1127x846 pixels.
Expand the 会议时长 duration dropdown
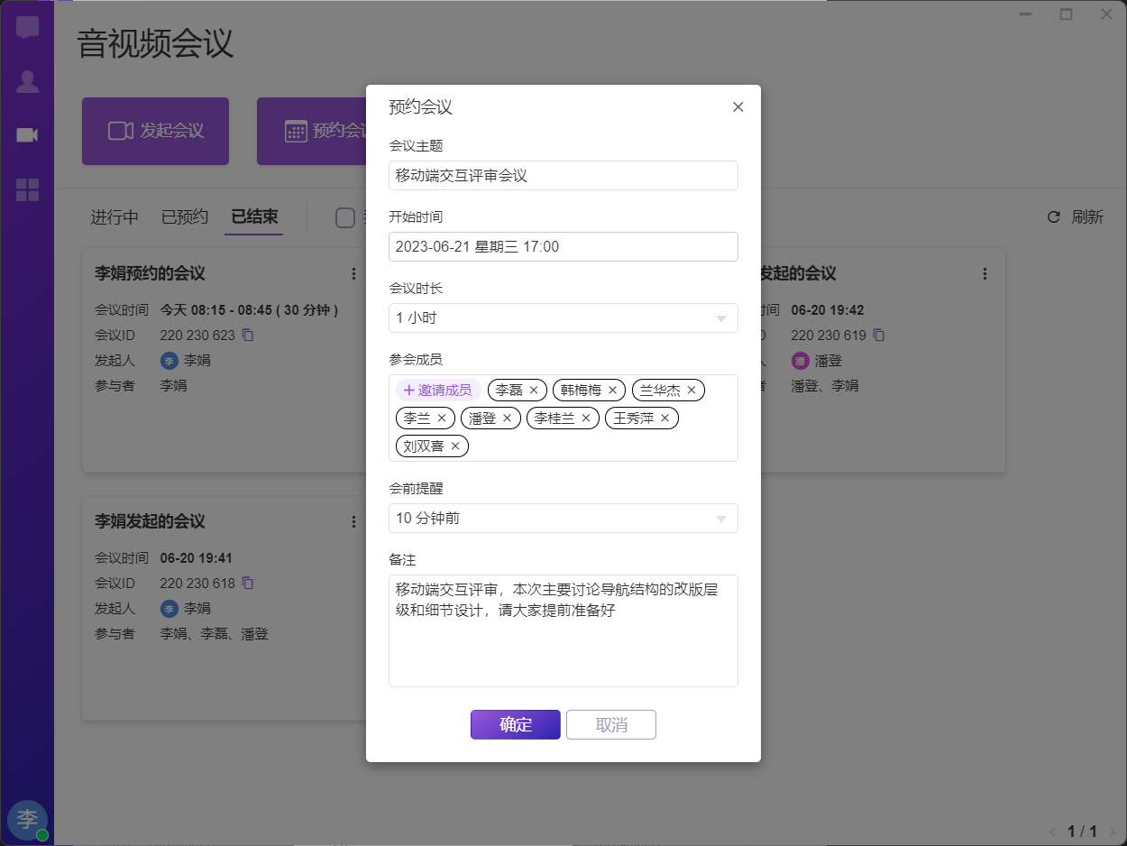tap(563, 318)
